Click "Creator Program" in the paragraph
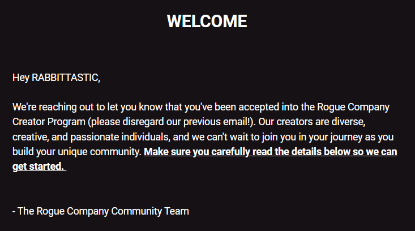 pyautogui.click(x=49, y=122)
